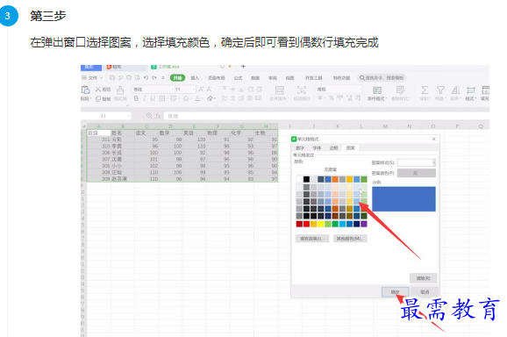Toggle Bold formatting (B)
The width and height of the screenshot is (507, 337).
[x=136, y=98]
